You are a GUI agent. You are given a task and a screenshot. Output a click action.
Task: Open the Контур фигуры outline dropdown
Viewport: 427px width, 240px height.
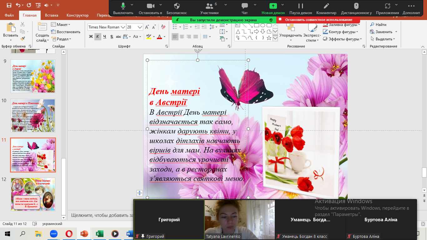340,32
